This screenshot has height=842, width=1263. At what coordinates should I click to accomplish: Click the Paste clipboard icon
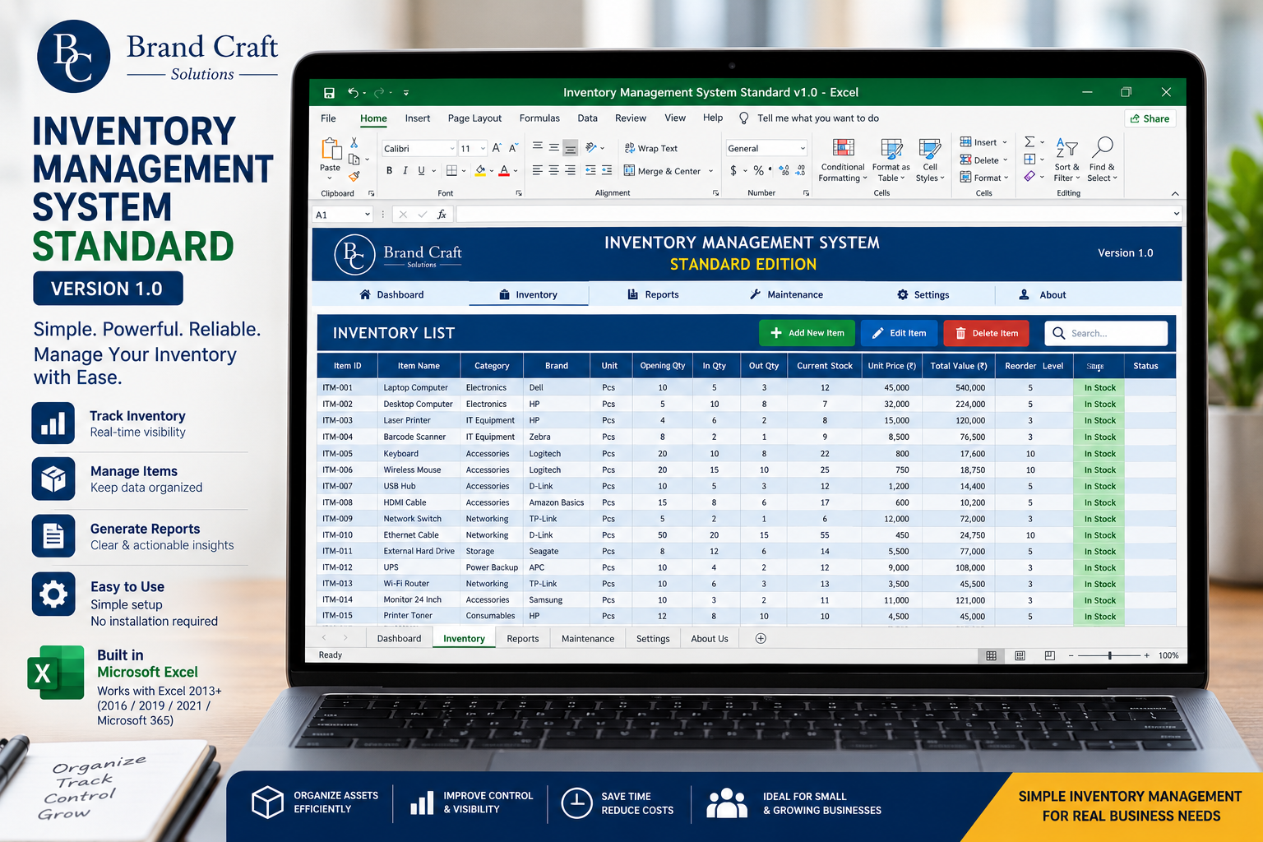(331, 150)
